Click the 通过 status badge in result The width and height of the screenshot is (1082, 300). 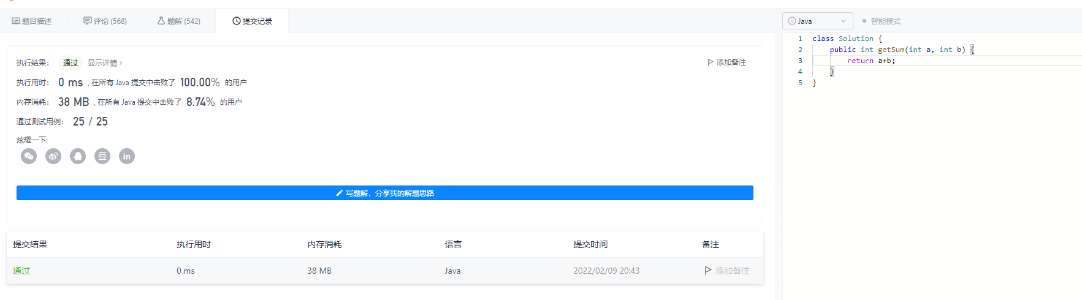tap(70, 63)
